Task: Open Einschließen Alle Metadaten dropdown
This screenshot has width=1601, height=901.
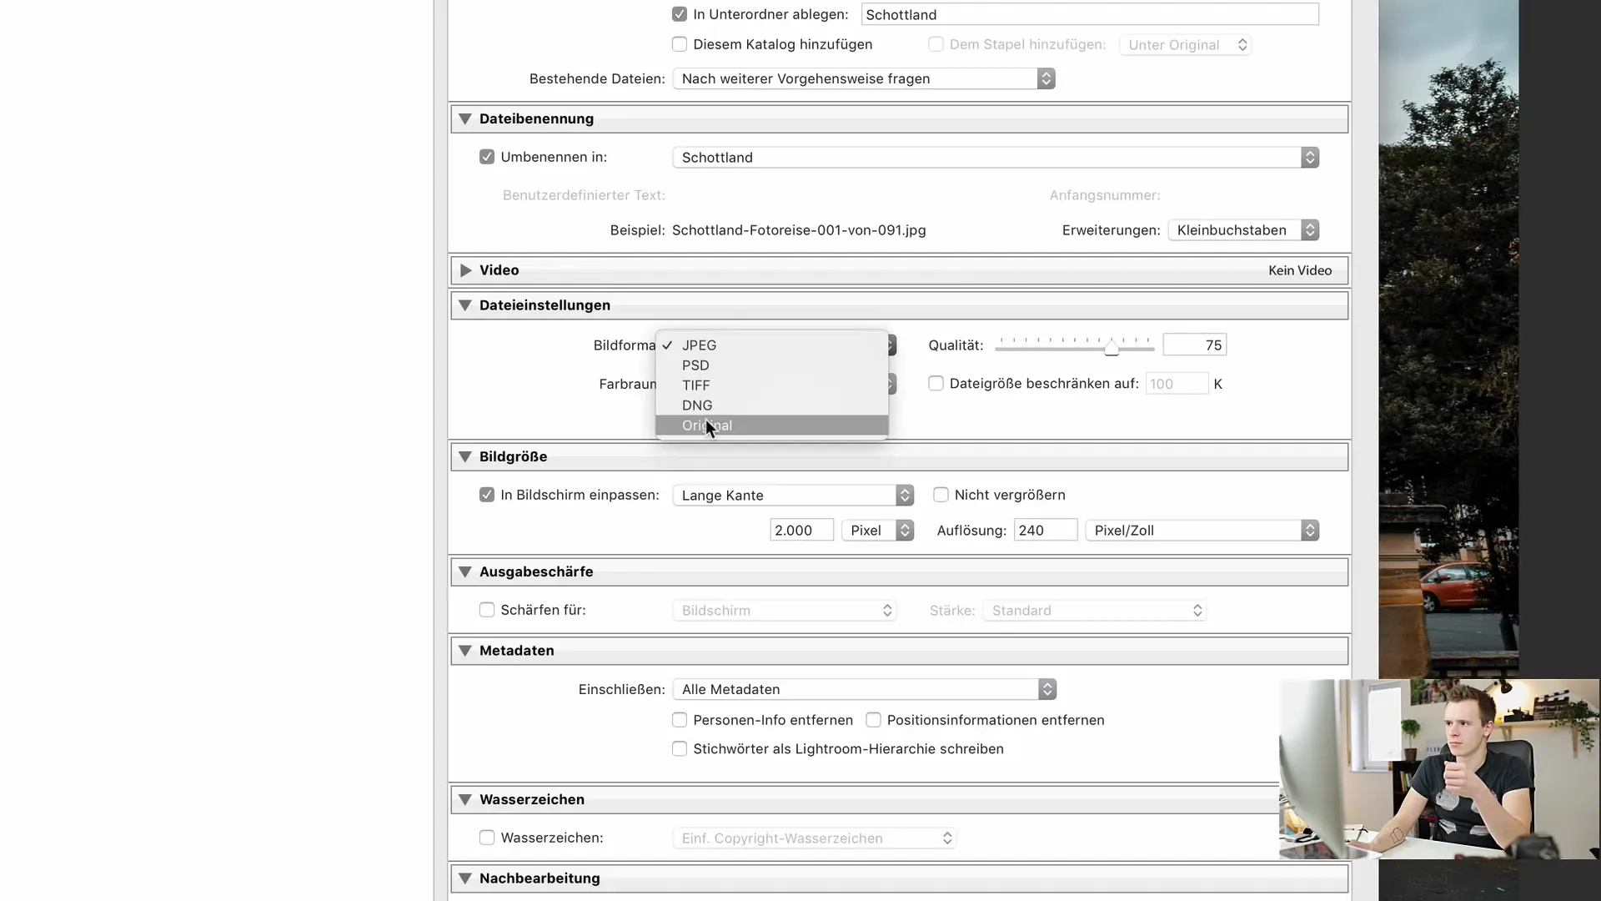Action: tap(865, 689)
